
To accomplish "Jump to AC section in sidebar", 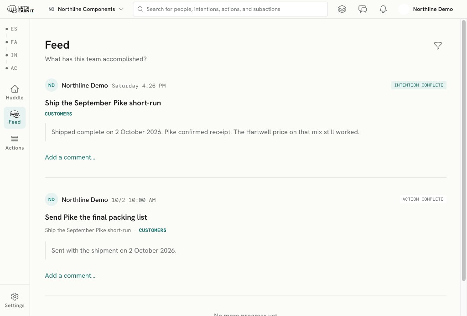I will [x=12, y=68].
